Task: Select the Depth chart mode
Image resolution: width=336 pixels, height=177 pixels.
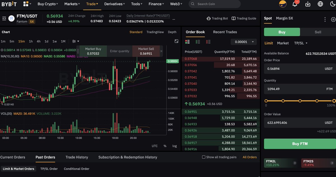Action: (172, 32)
